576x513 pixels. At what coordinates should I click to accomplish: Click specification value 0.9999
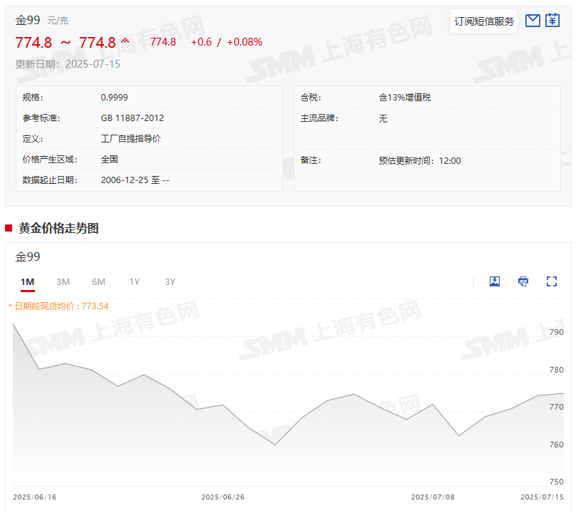[x=114, y=98]
